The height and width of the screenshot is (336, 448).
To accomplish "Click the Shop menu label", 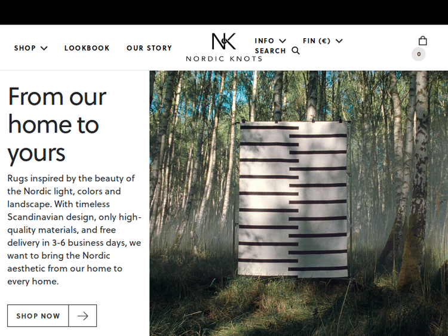I will (x=25, y=48).
